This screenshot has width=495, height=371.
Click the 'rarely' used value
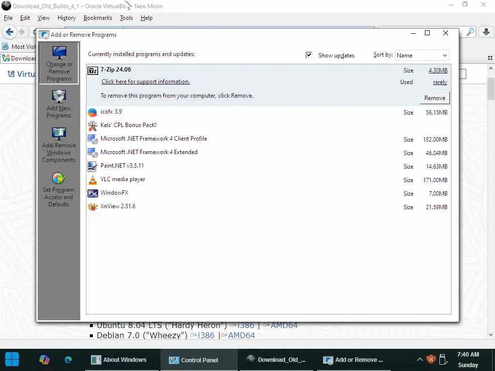440,82
